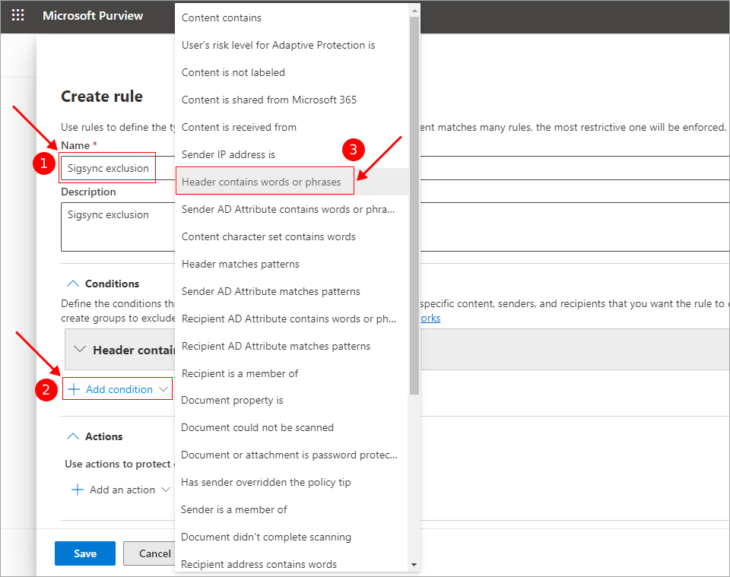Screen dimensions: 730x577
Task: Select 'Content contains' condition
Action: coord(292,17)
